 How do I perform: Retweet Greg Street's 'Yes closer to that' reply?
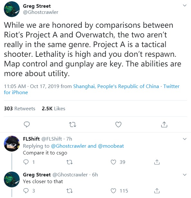70,191
